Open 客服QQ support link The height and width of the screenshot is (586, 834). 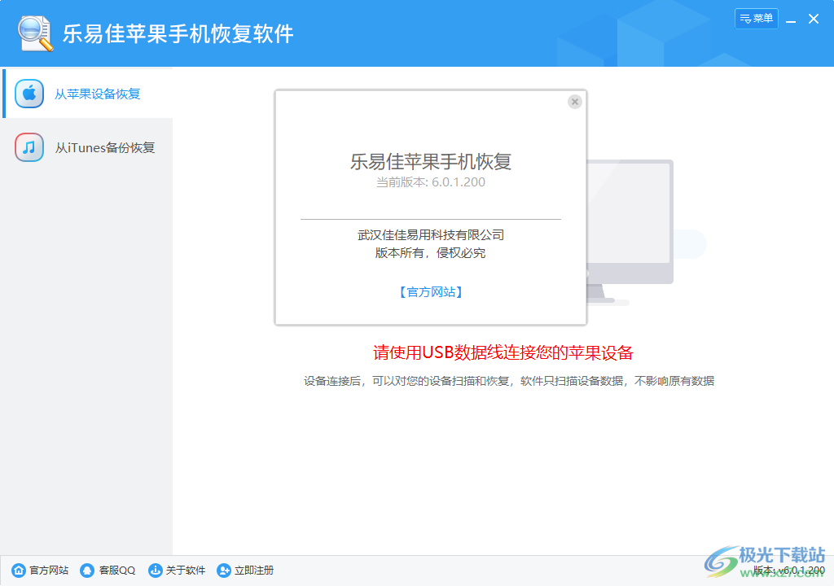pyautogui.click(x=117, y=570)
